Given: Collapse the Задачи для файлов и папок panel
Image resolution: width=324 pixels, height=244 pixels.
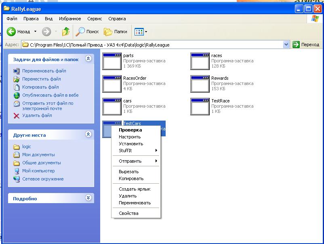Looking at the screenshot, I should coord(88,59).
